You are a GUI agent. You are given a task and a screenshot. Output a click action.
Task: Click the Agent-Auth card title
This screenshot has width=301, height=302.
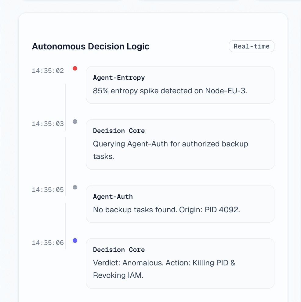point(113,197)
